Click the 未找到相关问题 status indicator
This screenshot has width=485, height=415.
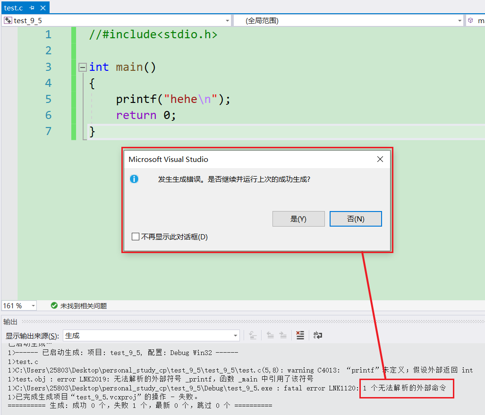coord(79,306)
